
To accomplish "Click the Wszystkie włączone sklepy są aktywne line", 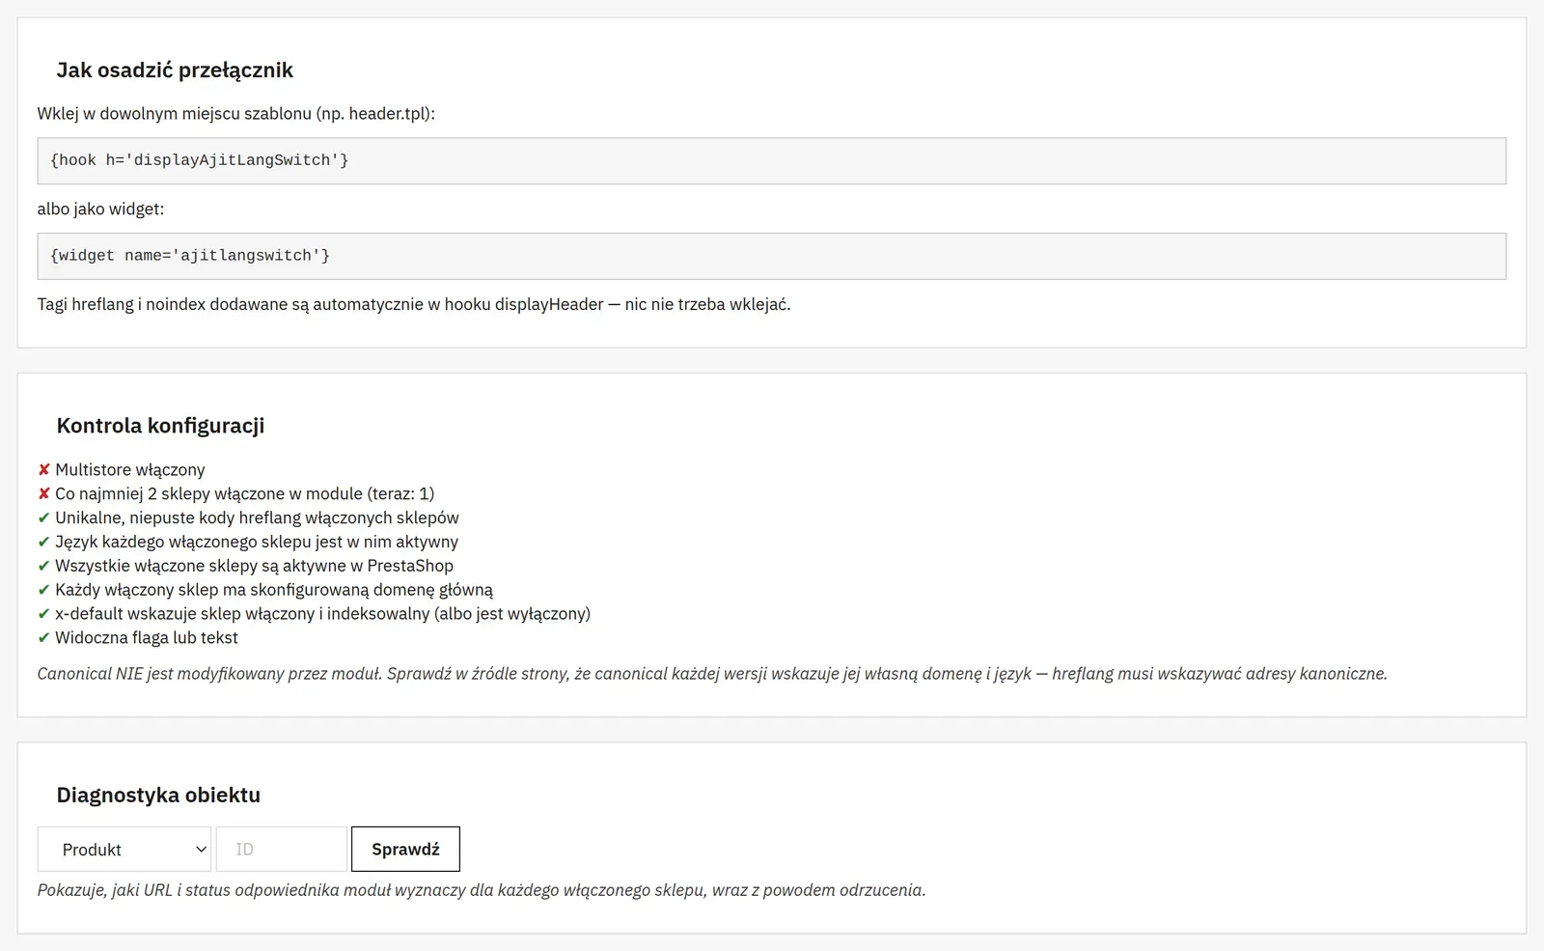I will click(x=245, y=566).
